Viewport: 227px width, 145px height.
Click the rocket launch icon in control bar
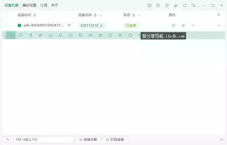point(41,35)
